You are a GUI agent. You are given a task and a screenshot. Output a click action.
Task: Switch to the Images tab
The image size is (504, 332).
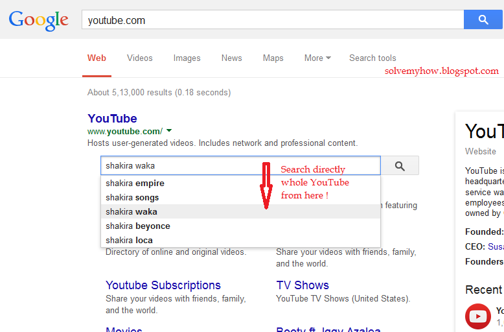(187, 58)
